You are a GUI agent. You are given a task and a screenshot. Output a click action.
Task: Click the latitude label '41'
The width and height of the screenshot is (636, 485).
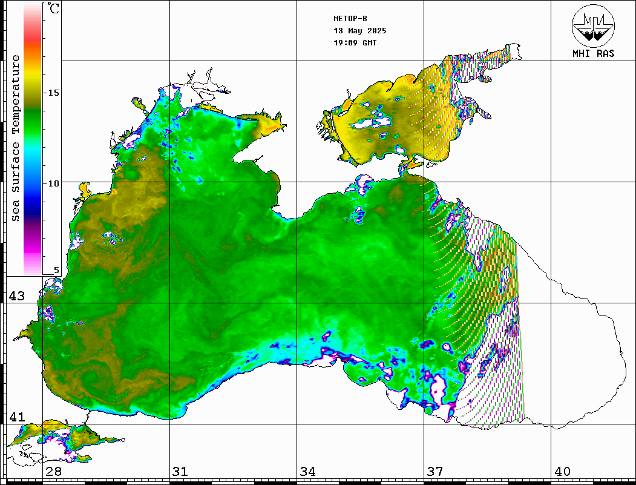[x=17, y=417]
